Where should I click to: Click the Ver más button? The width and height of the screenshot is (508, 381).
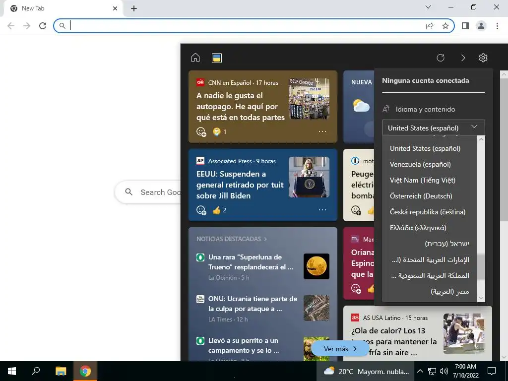(340, 349)
